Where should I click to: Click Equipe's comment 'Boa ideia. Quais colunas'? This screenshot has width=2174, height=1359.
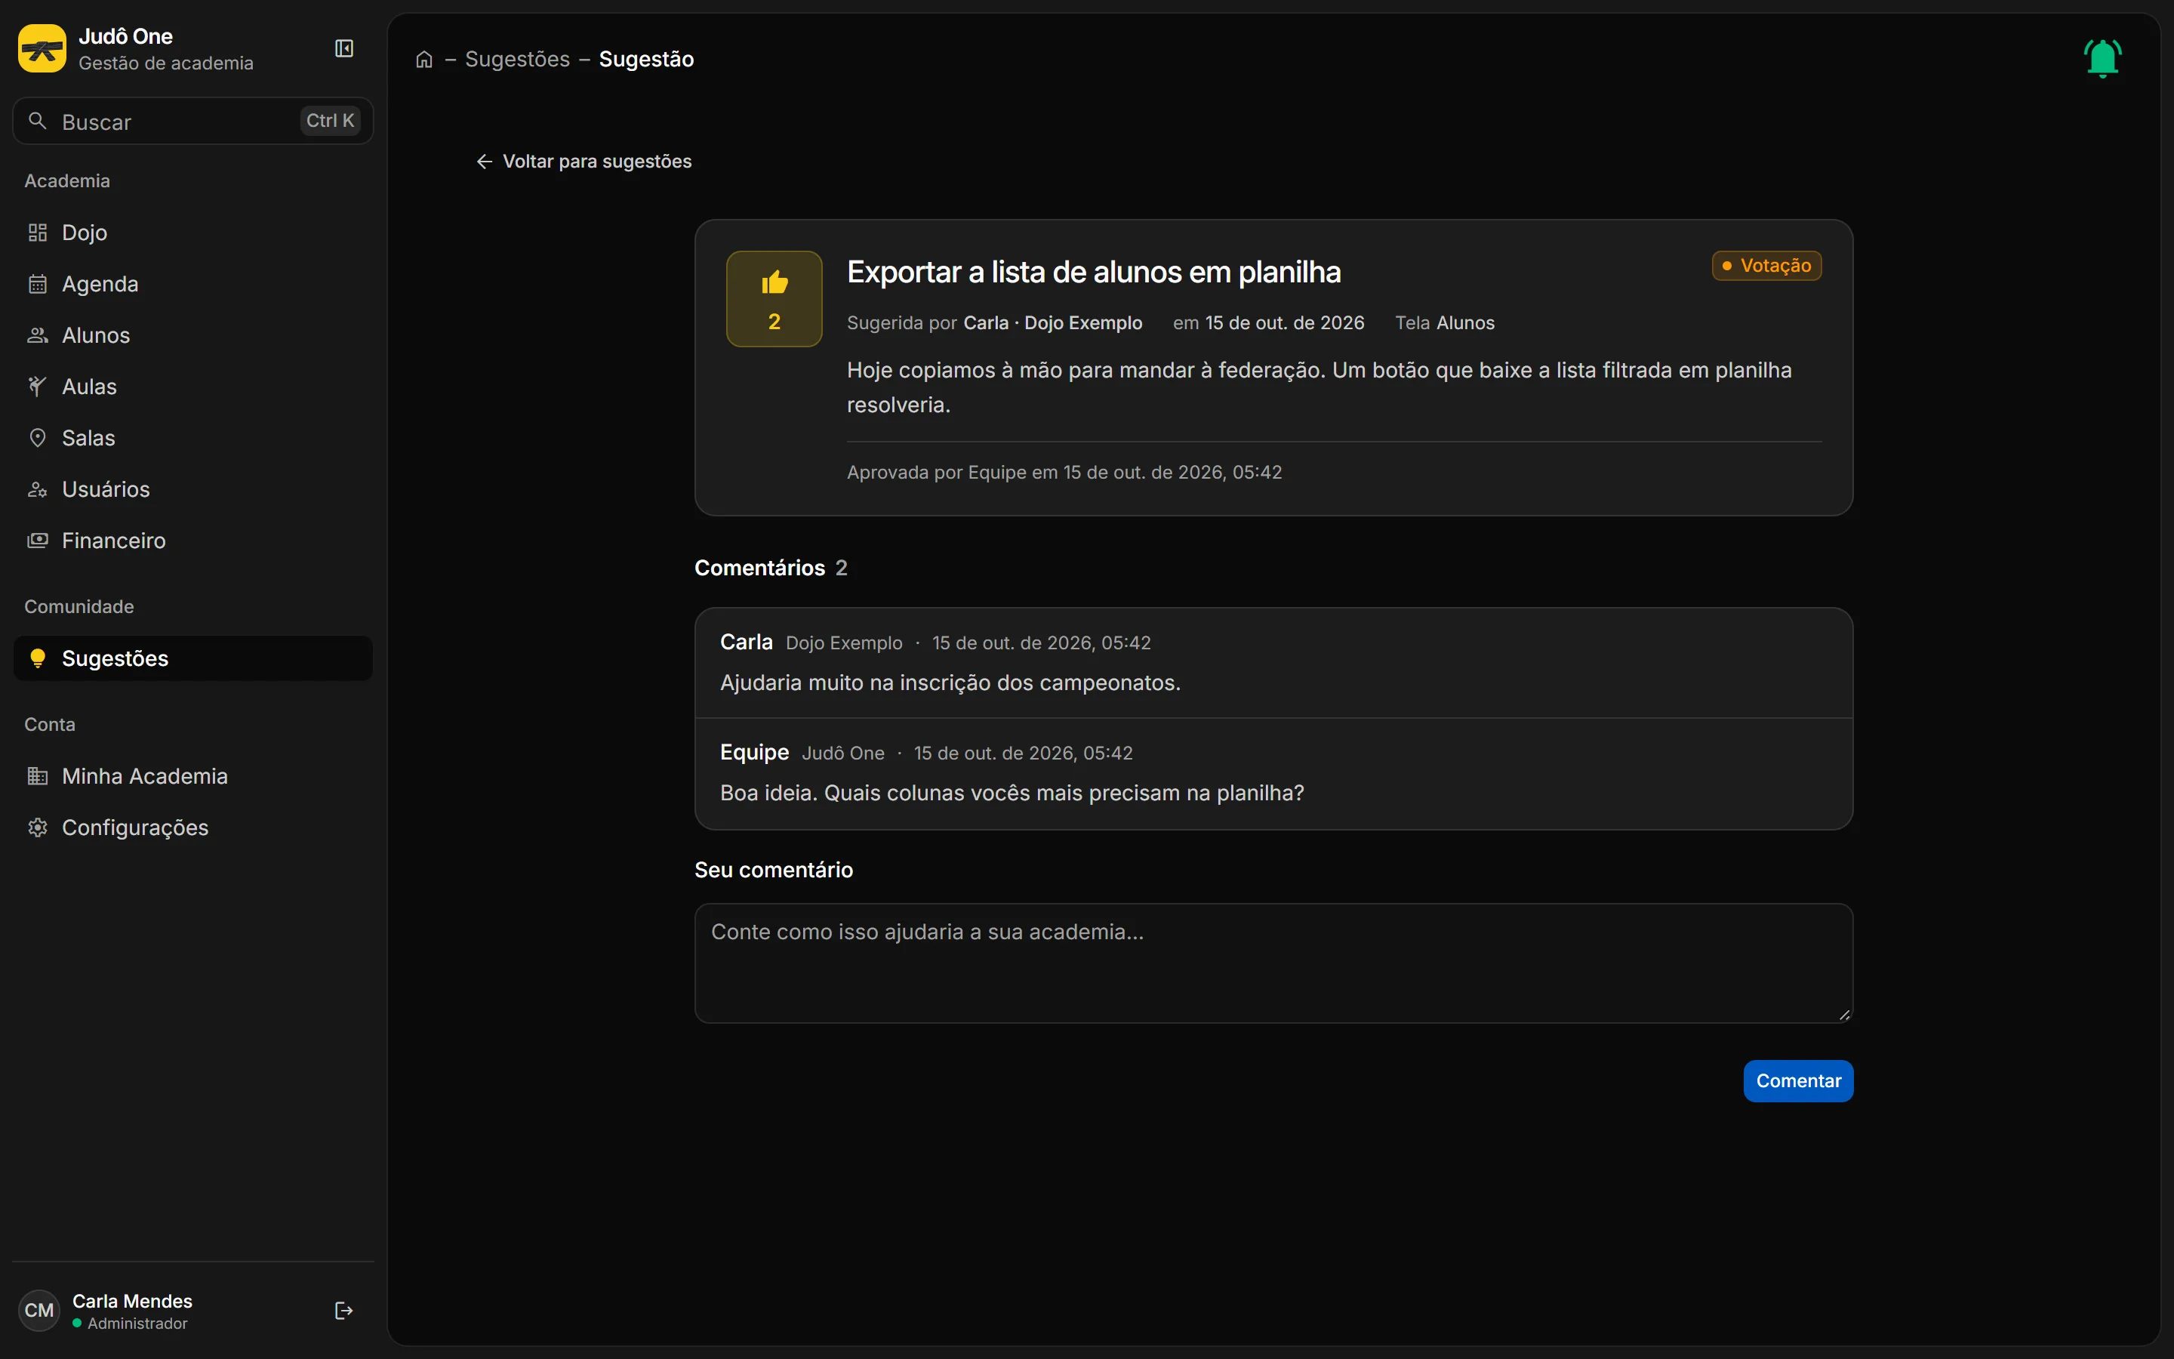click(1012, 794)
